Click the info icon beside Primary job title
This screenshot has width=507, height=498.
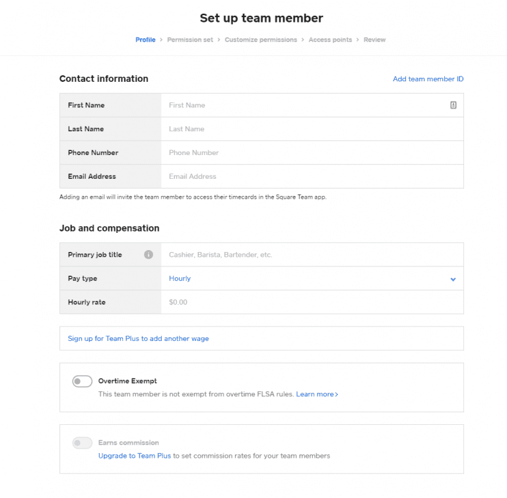pyautogui.click(x=149, y=255)
